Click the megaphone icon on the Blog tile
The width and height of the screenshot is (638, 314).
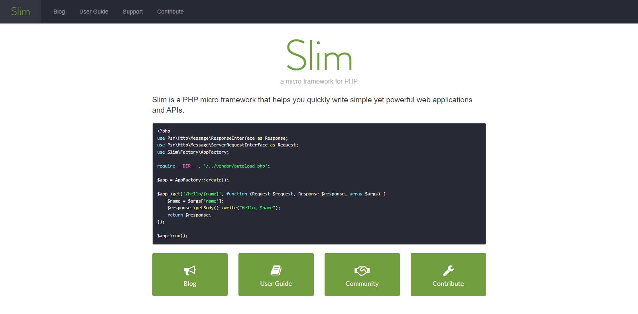point(190,270)
